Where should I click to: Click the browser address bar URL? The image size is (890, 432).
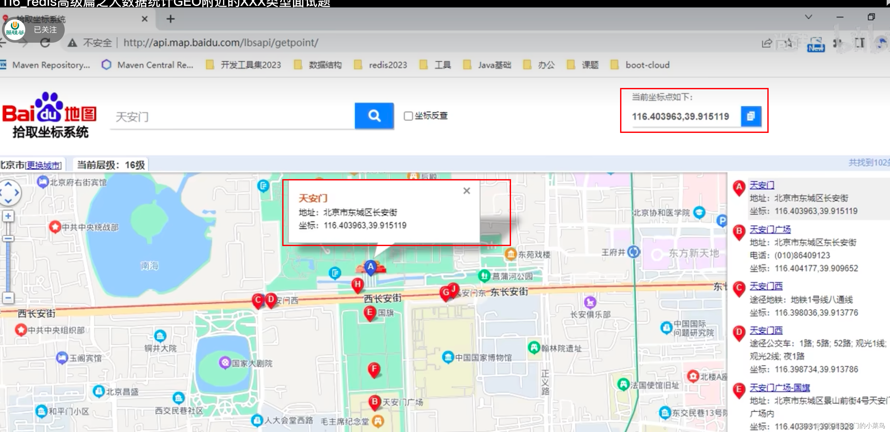pos(221,43)
